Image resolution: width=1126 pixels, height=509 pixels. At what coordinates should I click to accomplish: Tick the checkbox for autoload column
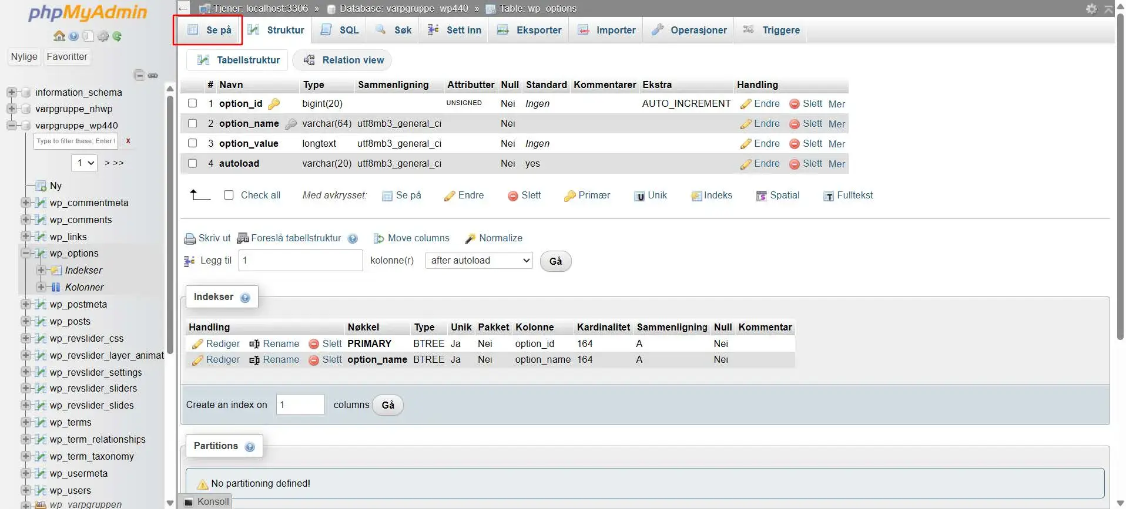(x=192, y=163)
